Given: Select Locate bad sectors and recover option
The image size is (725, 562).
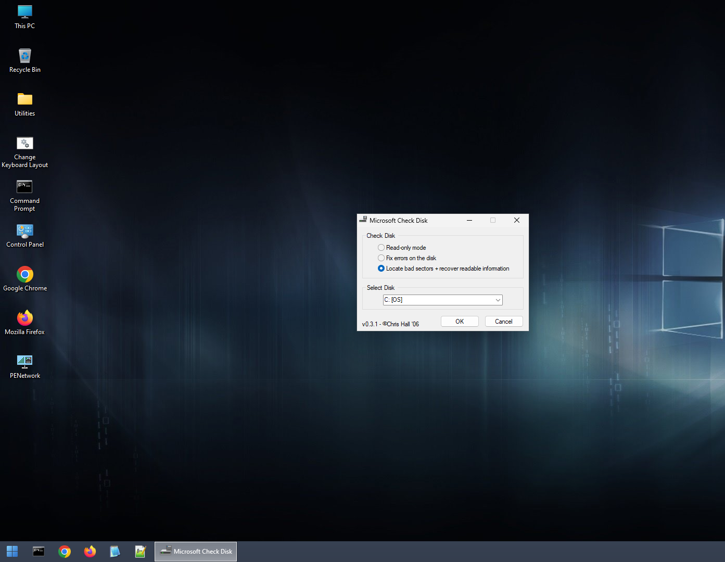Looking at the screenshot, I should 381,269.
